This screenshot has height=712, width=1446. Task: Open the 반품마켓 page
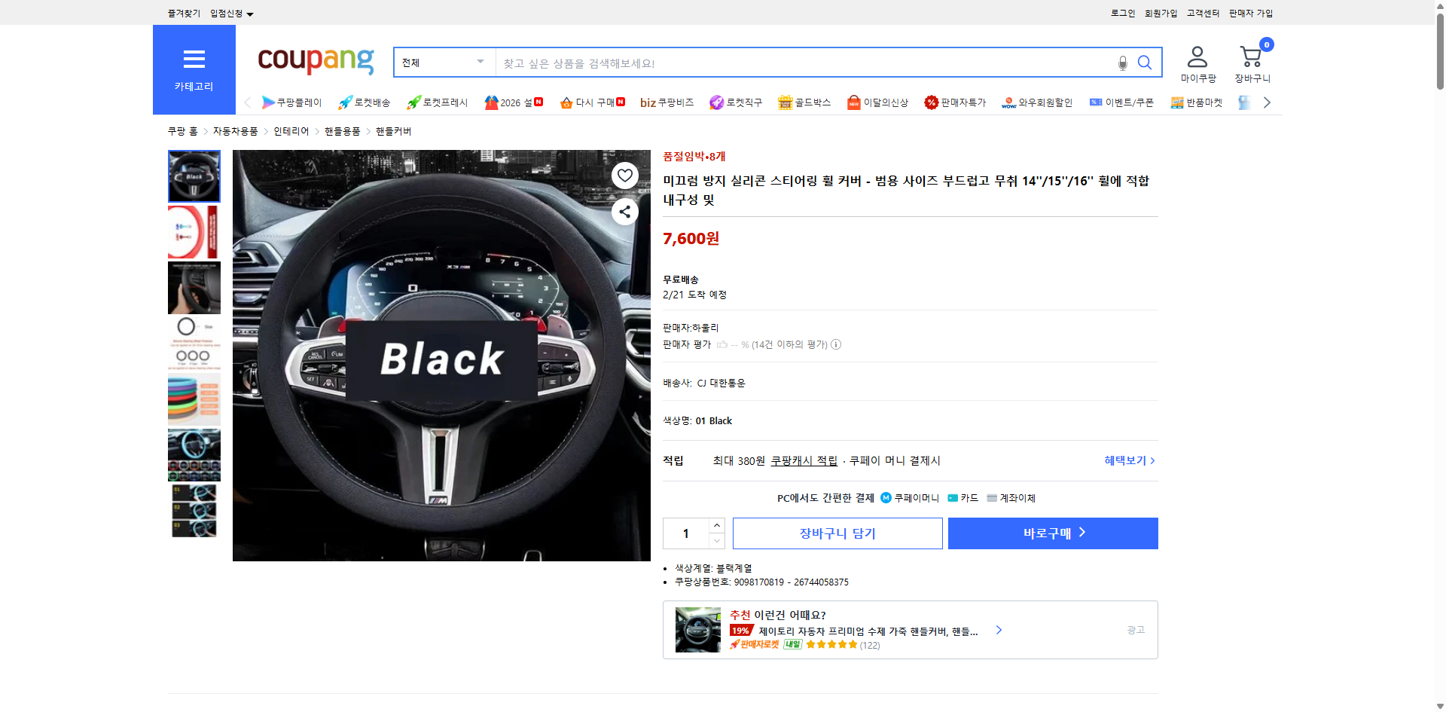1197,102
